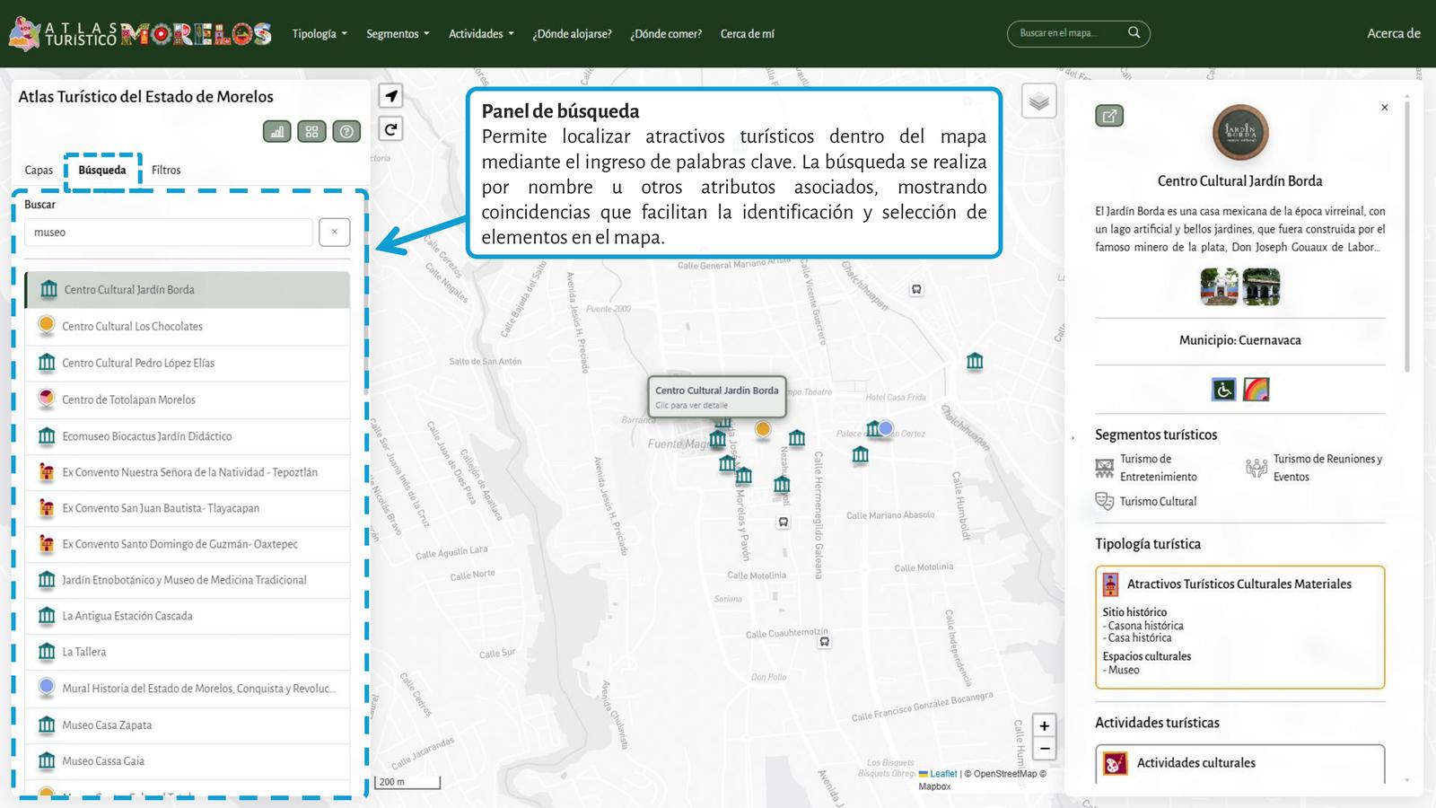Expand the Actividades dropdown menu

pos(481,34)
